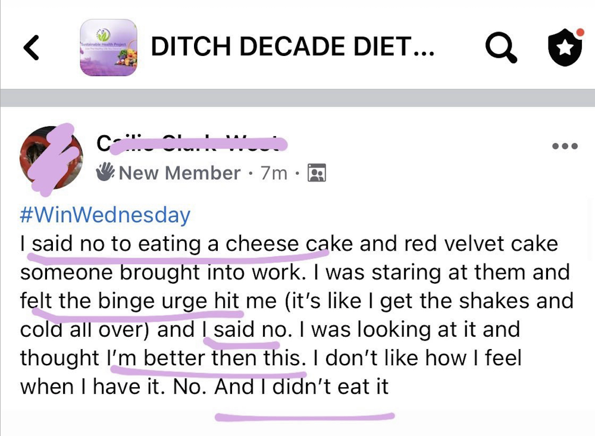Tap the back arrow

32,48
